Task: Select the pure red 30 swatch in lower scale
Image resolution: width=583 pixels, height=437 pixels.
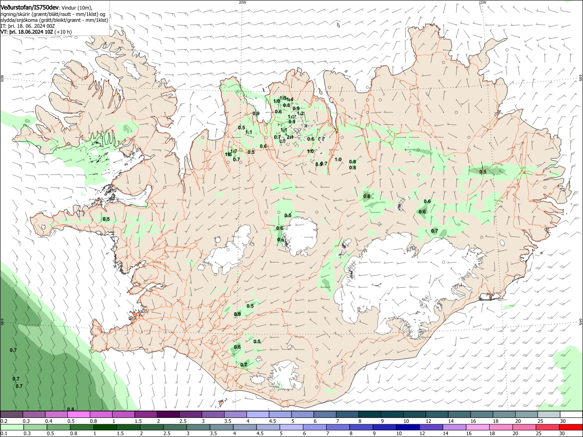Action: (x=570, y=427)
